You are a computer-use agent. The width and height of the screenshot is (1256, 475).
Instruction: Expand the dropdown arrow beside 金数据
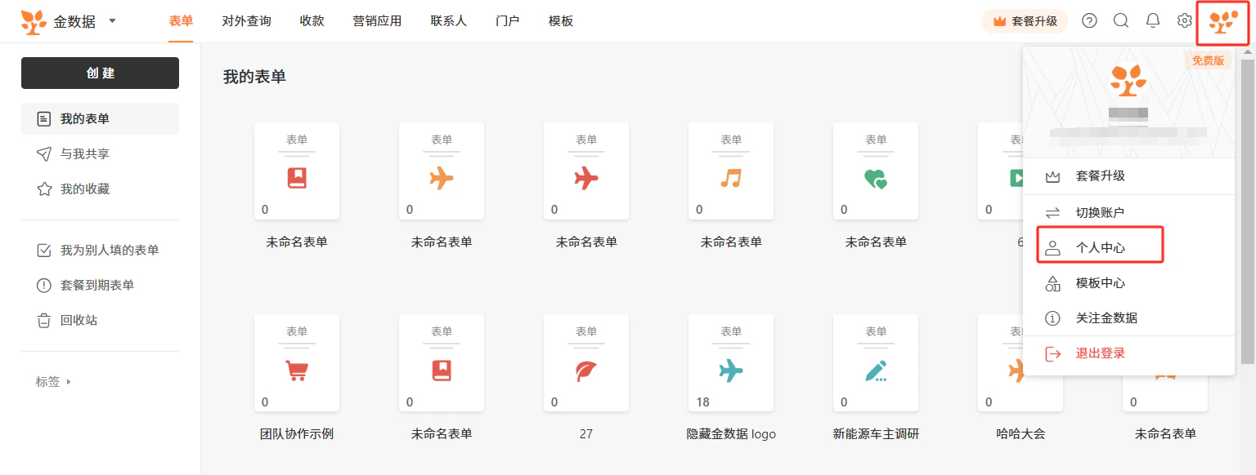[112, 20]
